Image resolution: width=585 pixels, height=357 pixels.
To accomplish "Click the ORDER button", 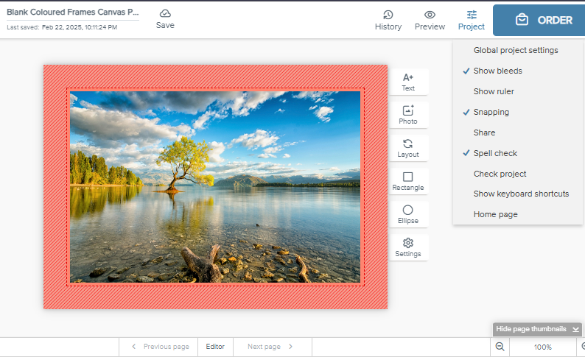I will click(539, 20).
